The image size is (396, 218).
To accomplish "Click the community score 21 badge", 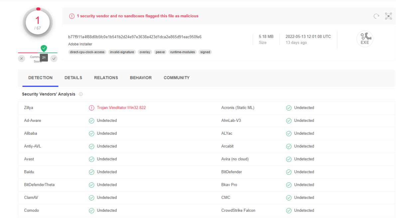I will (44, 58).
